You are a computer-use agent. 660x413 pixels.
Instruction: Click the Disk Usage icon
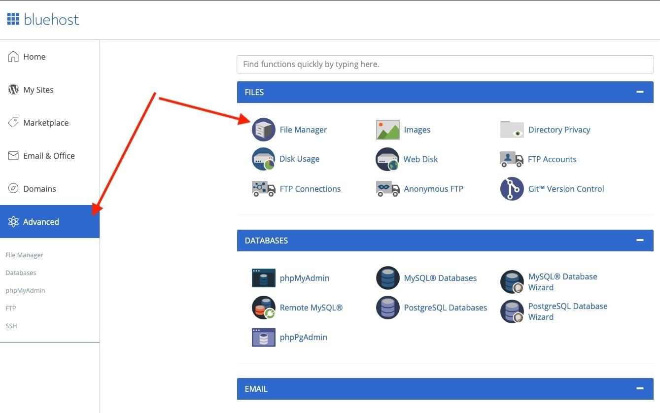[x=263, y=159]
